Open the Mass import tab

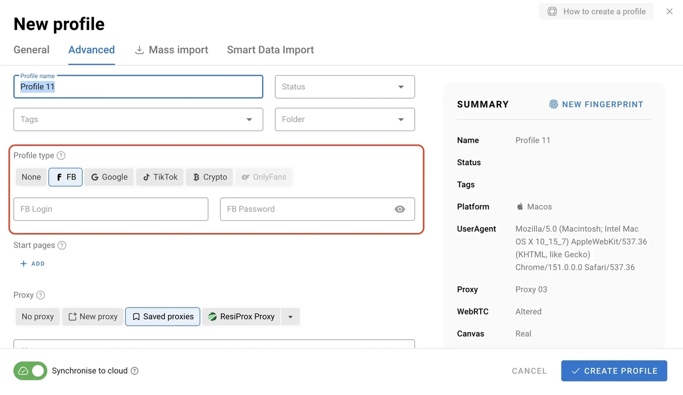click(171, 50)
